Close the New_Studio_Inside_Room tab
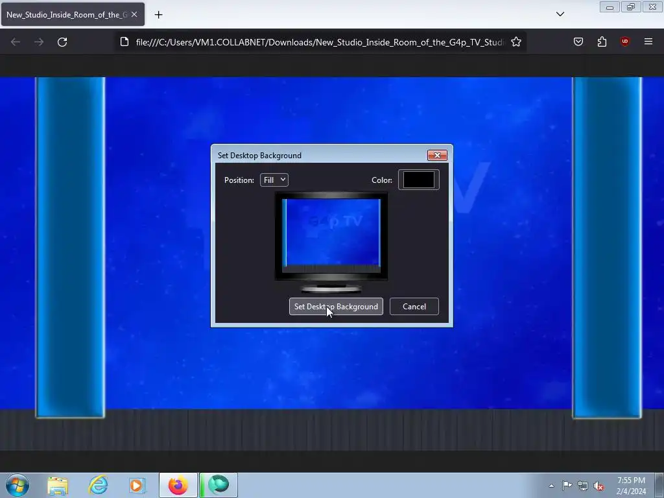Viewport: 664px width, 498px height. [x=134, y=14]
